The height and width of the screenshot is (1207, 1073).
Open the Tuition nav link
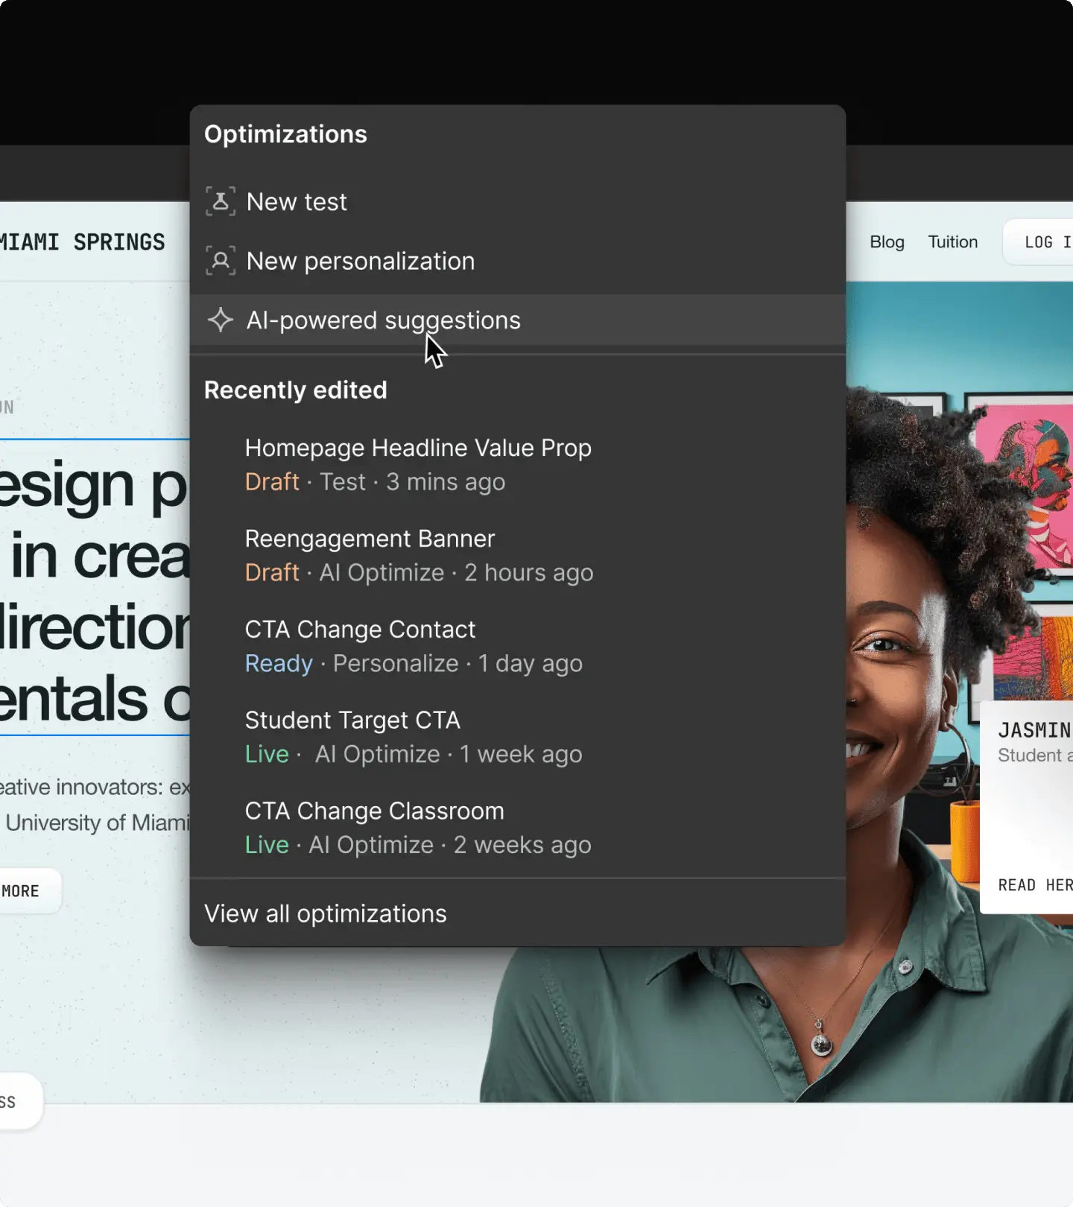click(953, 242)
